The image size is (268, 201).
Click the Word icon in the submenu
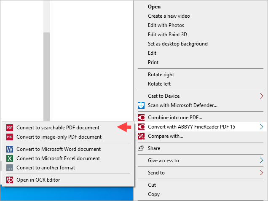click(9, 149)
